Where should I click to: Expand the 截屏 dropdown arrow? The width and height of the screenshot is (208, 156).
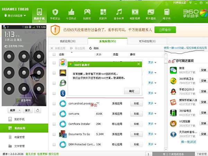[x=20, y=110]
